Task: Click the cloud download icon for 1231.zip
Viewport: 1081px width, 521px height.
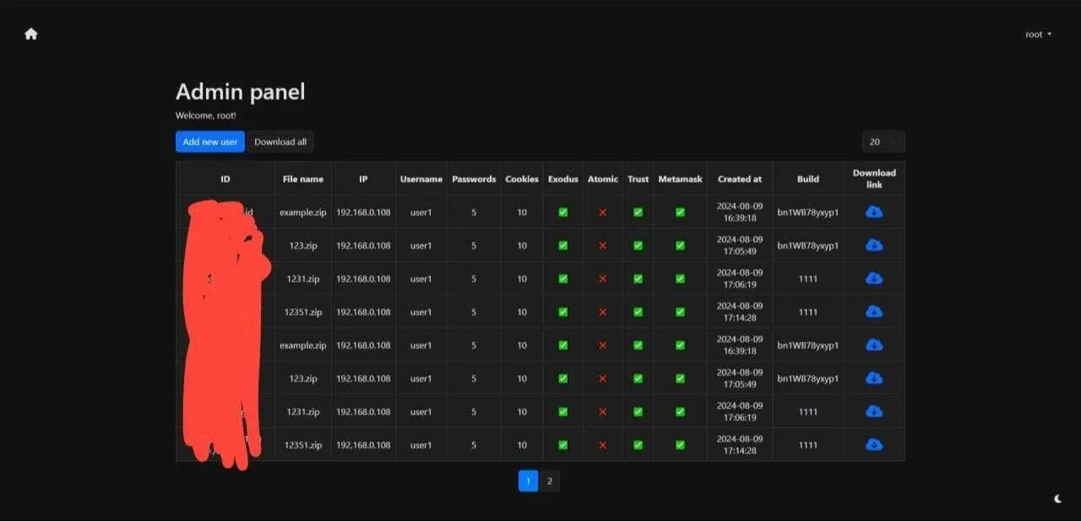Action: coord(874,278)
